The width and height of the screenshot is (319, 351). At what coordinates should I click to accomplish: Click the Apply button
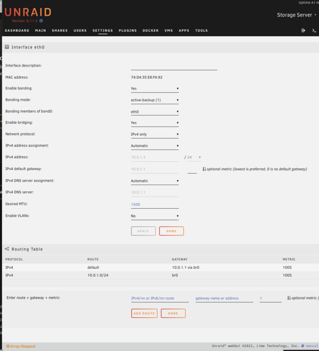(x=143, y=231)
